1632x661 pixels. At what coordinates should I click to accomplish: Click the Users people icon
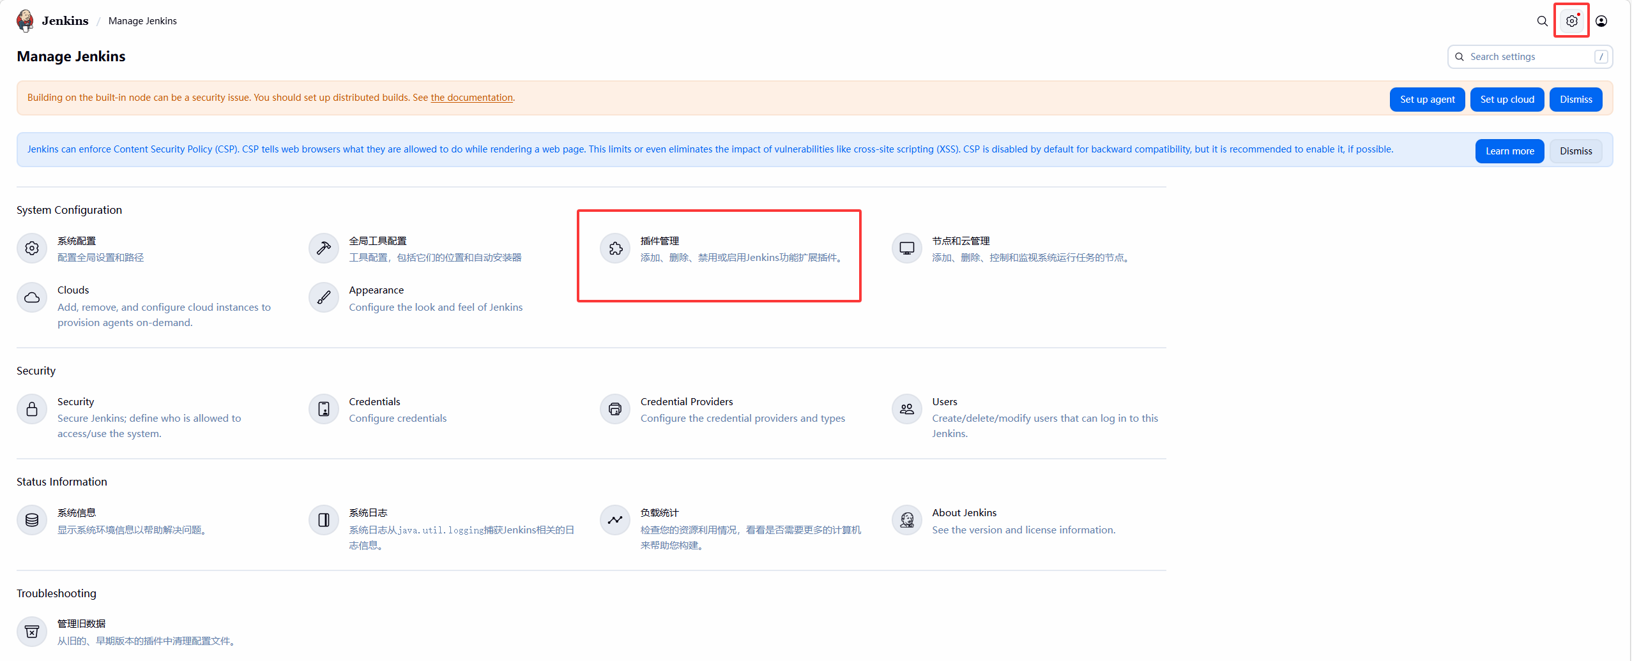pos(907,409)
